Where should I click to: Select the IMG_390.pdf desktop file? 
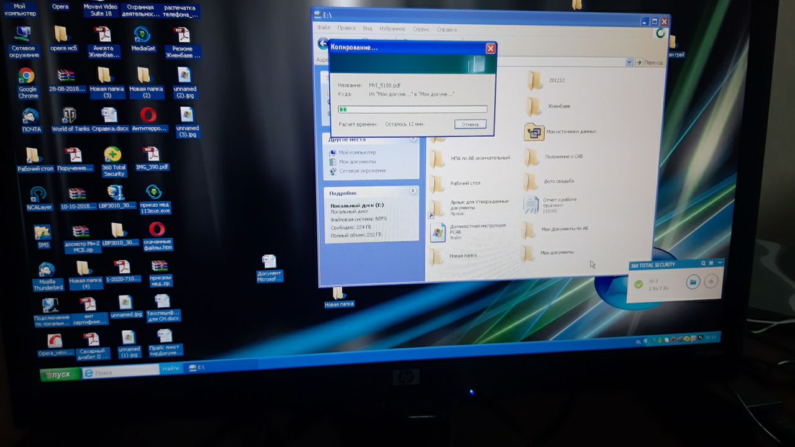click(151, 159)
